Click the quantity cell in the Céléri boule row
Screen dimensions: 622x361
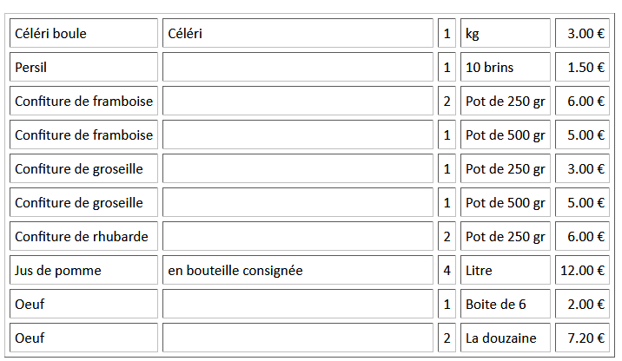click(447, 34)
